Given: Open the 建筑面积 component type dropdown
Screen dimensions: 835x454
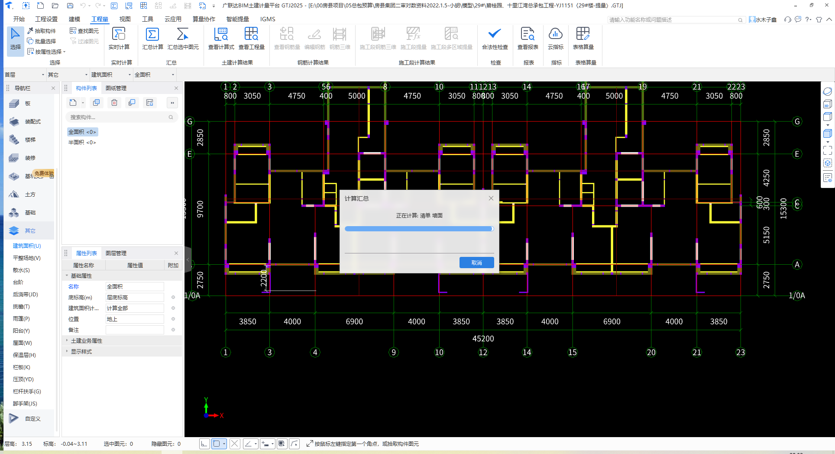Looking at the screenshot, I should (111, 75).
